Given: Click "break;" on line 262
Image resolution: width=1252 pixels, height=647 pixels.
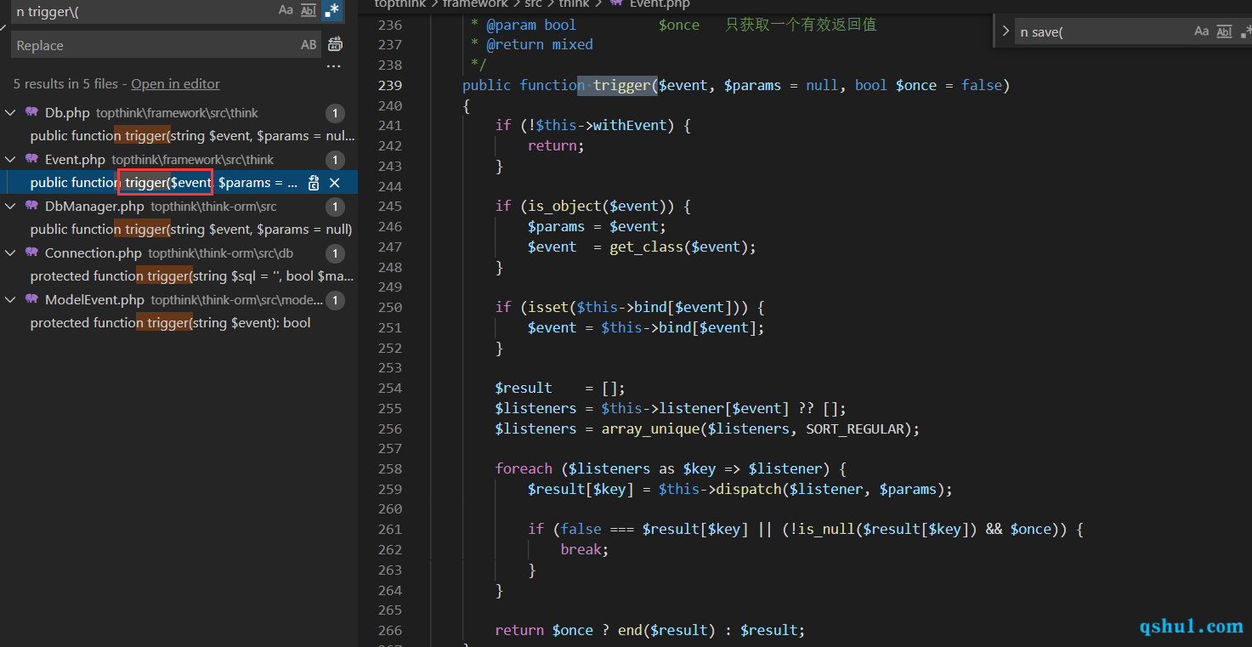Looking at the screenshot, I should tap(585, 549).
